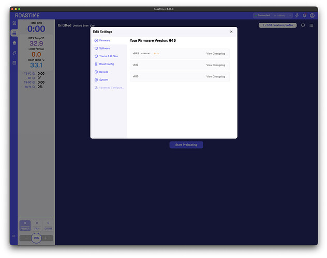Select the FAN control
The width and height of the screenshot is (327, 258).
[37, 225]
